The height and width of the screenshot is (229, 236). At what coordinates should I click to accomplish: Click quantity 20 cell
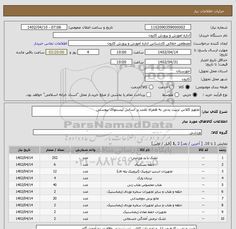(55, 198)
